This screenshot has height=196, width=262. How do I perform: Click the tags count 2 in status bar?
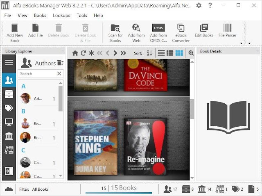coord(237,189)
